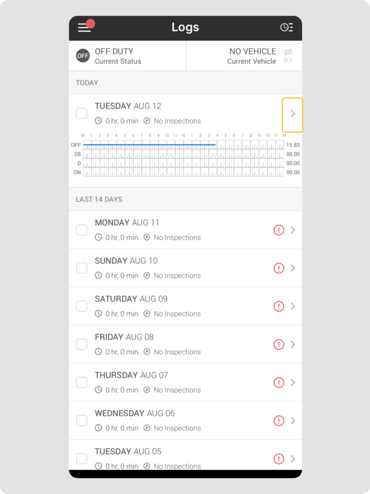Open the recap clock icon in header

click(x=286, y=28)
